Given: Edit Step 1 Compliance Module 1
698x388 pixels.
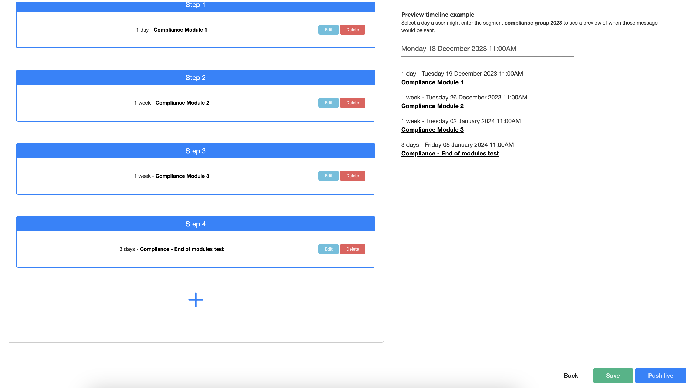Looking at the screenshot, I should pyautogui.click(x=328, y=30).
